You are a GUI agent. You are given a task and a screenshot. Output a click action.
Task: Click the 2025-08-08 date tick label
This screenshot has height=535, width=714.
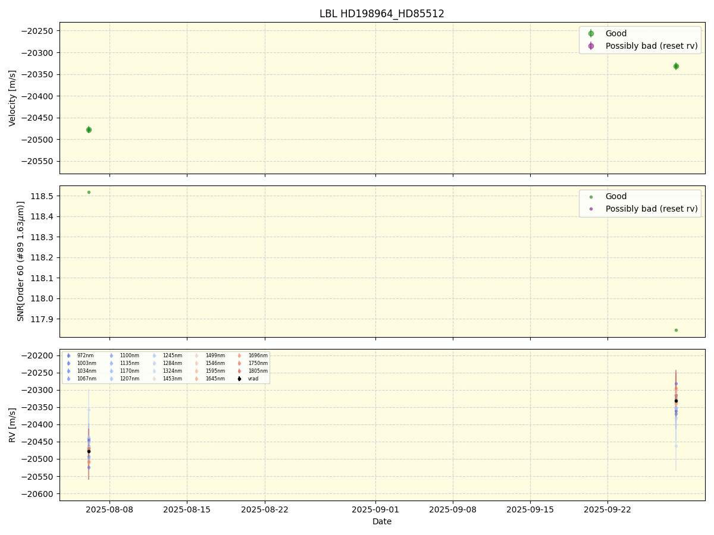(x=109, y=509)
